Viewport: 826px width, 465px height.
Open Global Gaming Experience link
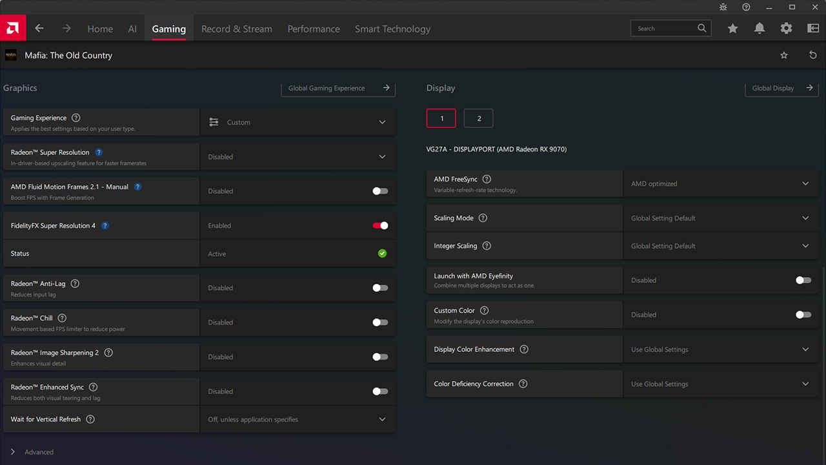[x=338, y=88]
